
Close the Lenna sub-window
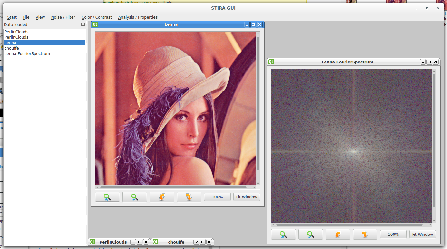260,24
